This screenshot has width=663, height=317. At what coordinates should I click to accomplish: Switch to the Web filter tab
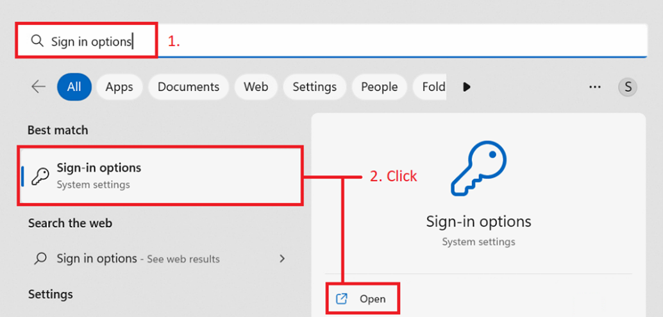tap(256, 87)
